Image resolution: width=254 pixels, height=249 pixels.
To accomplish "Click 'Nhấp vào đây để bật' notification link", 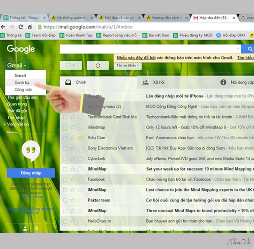I will [136, 58].
